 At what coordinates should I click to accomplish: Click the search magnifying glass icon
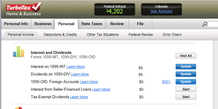point(205,24)
